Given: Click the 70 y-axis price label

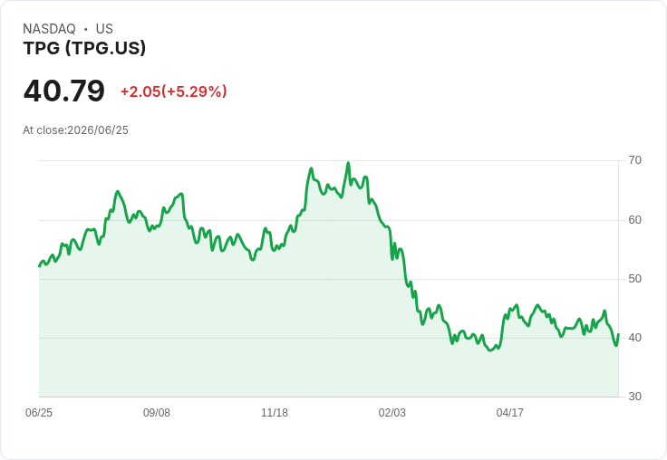Looking at the screenshot, I should point(634,160).
